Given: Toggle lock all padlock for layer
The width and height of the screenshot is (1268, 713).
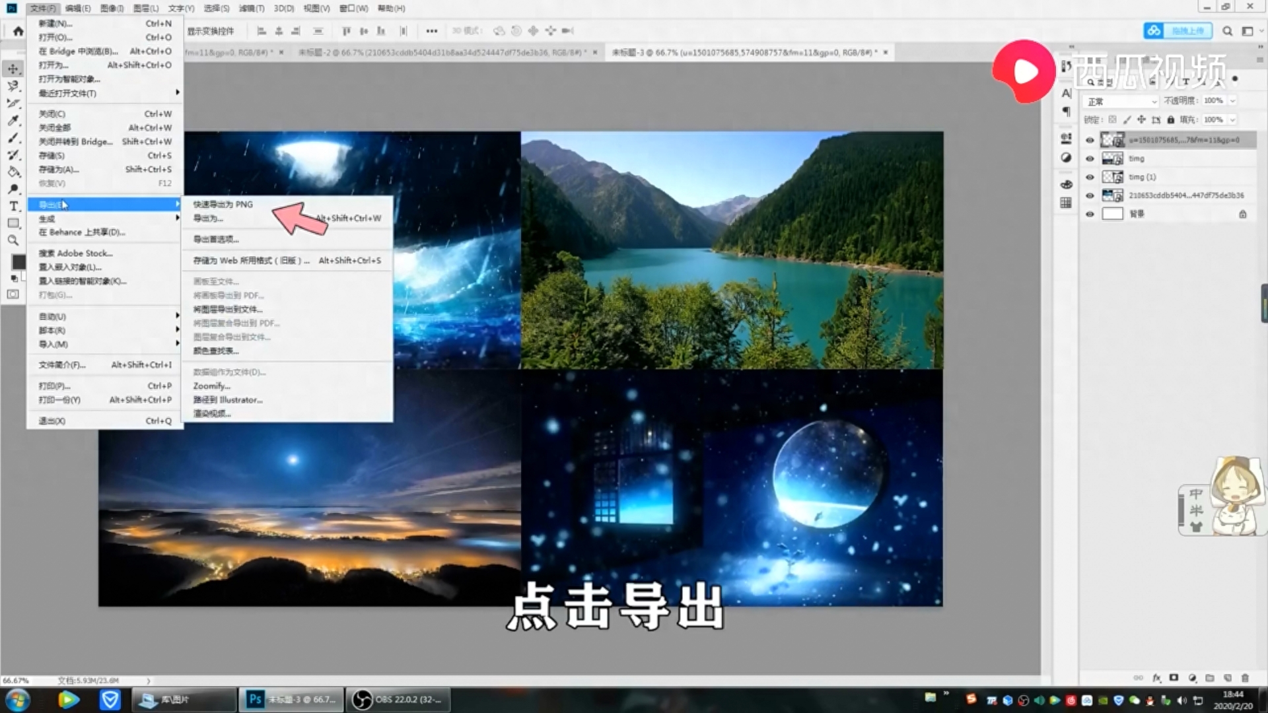Looking at the screenshot, I should 1170,120.
